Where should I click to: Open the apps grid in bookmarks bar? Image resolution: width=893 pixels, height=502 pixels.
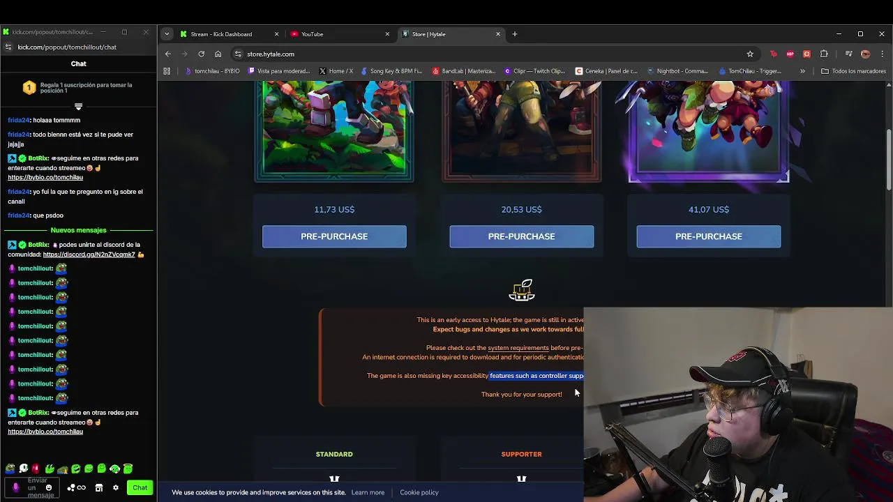167,71
